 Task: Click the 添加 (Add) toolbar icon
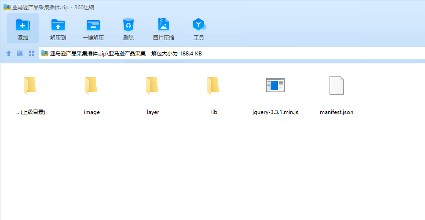point(23,25)
